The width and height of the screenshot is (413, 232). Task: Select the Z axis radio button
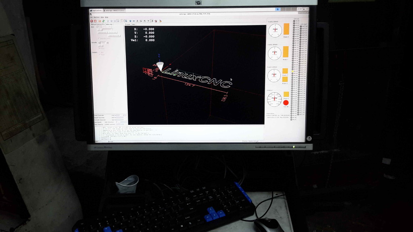click(111, 27)
